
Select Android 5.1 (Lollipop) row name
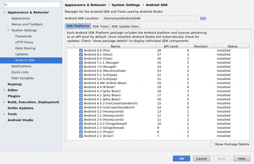coord(100,75)
